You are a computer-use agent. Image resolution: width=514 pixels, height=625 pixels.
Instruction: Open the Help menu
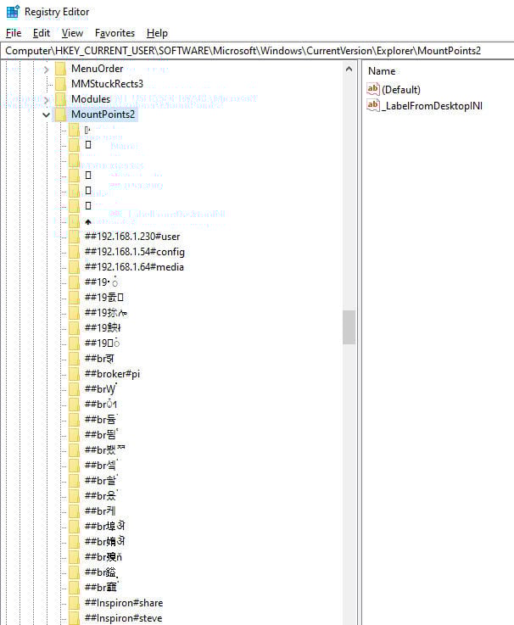coord(157,33)
